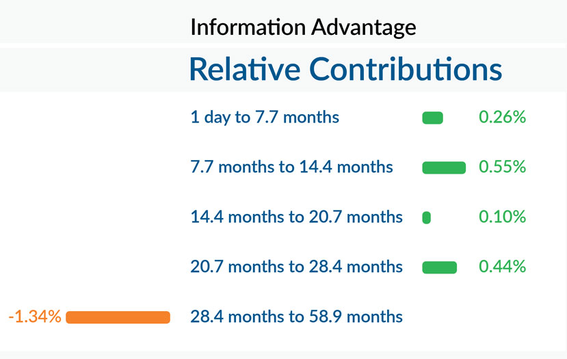Click the "1 day to 7.7 months" label

(265, 118)
